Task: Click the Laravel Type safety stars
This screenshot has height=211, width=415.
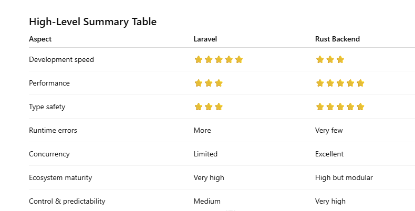Action: [209, 107]
